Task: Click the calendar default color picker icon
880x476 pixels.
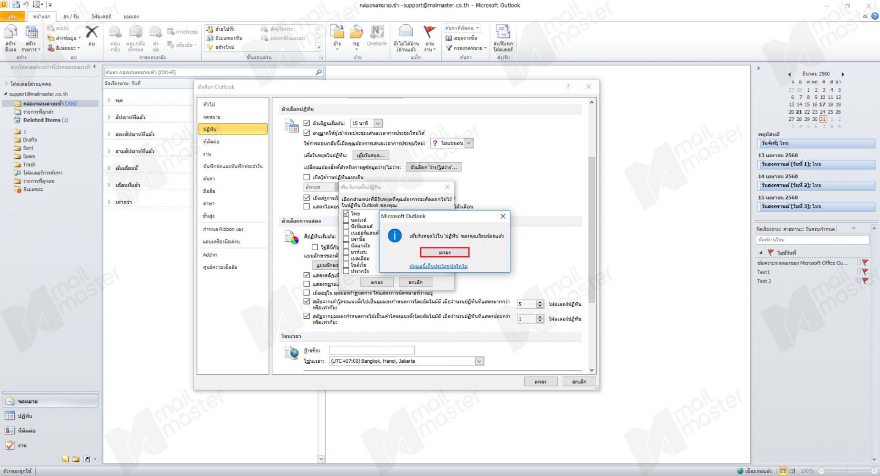Action: click(291, 237)
